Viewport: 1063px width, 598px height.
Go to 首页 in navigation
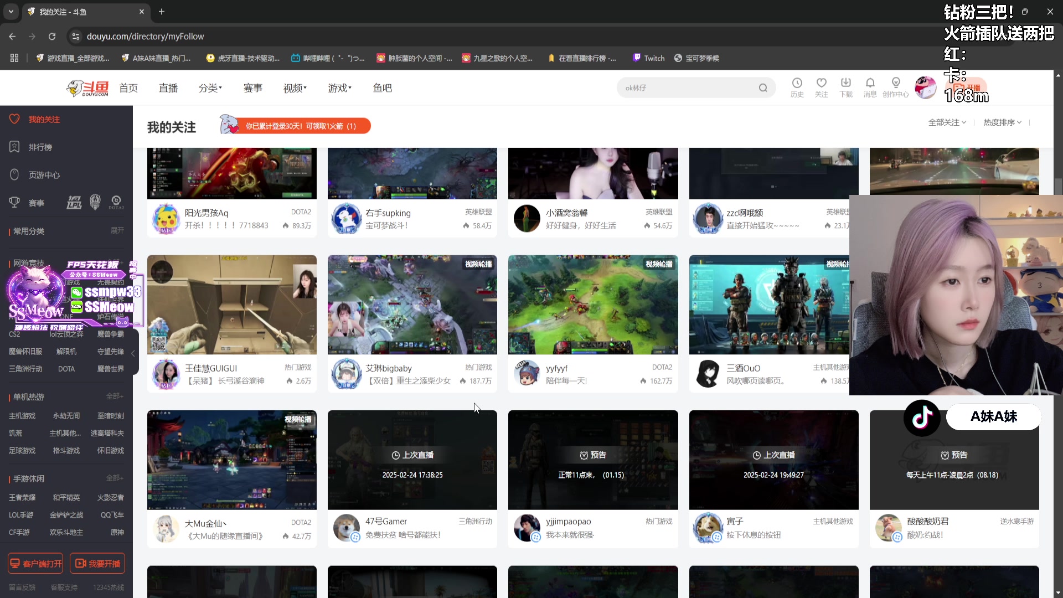[x=128, y=88]
